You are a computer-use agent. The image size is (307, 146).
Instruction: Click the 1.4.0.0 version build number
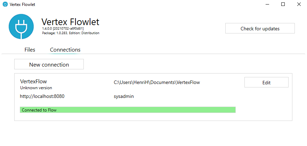pyautogui.click(x=63, y=28)
